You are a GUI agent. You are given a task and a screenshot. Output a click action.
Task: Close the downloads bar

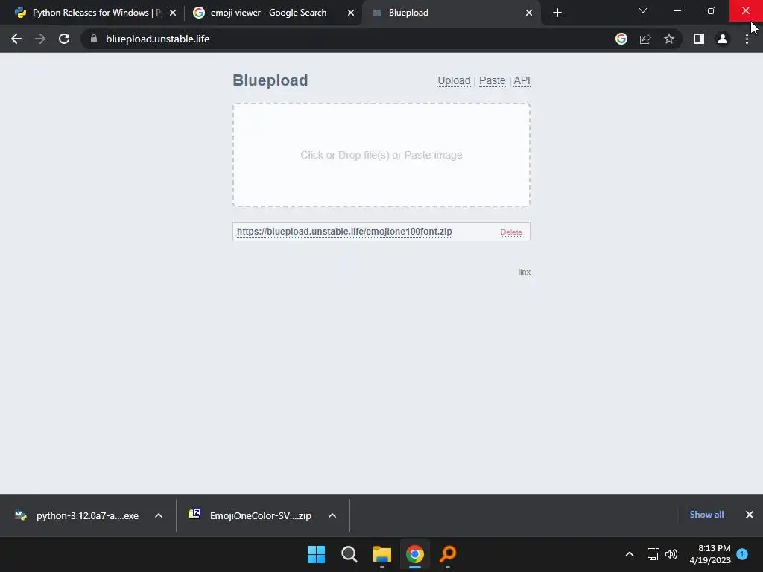coord(750,515)
